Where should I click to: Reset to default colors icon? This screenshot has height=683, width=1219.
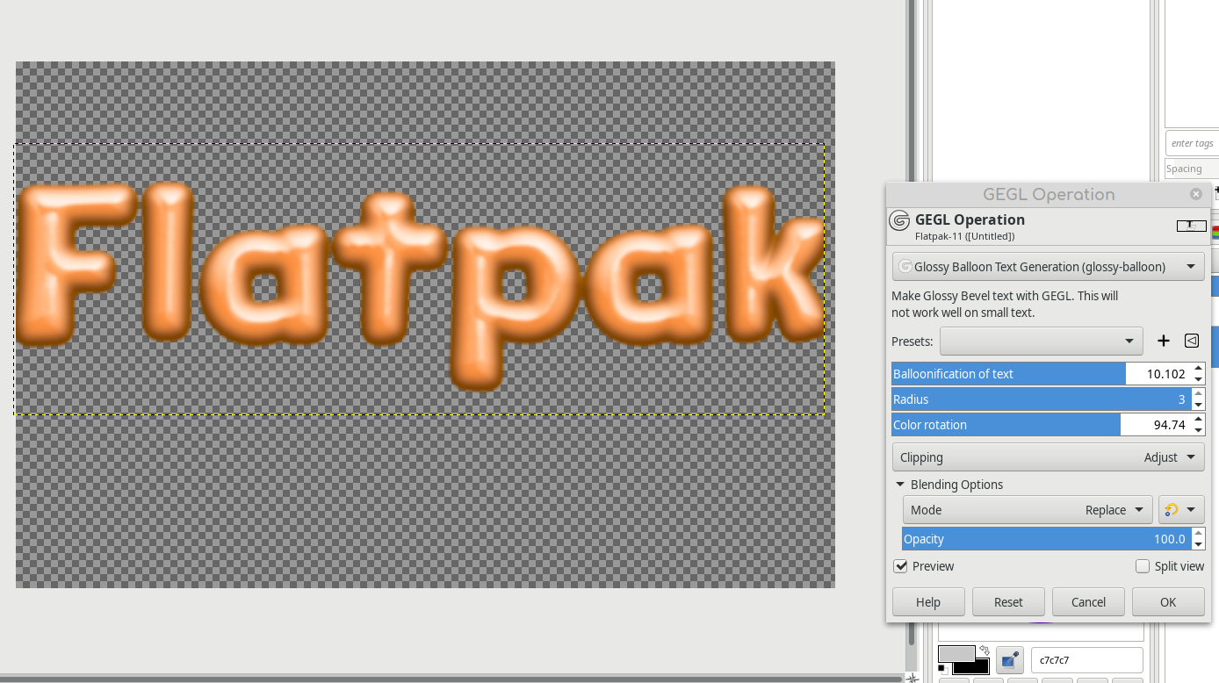[942, 669]
